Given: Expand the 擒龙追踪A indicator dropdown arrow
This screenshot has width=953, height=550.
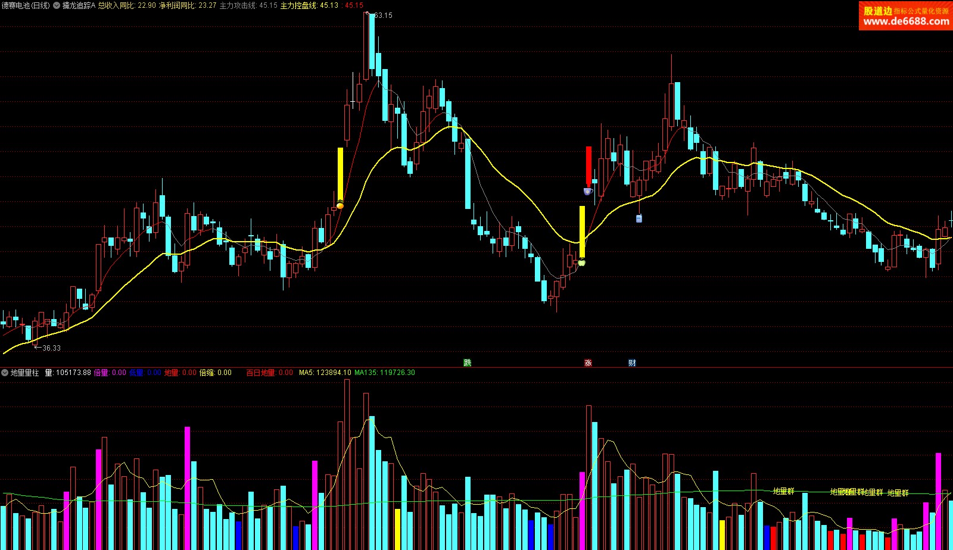Looking at the screenshot, I should 57,5.
